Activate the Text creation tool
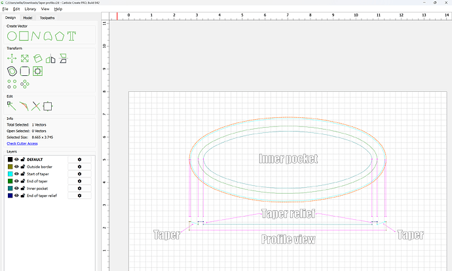 pos(72,36)
